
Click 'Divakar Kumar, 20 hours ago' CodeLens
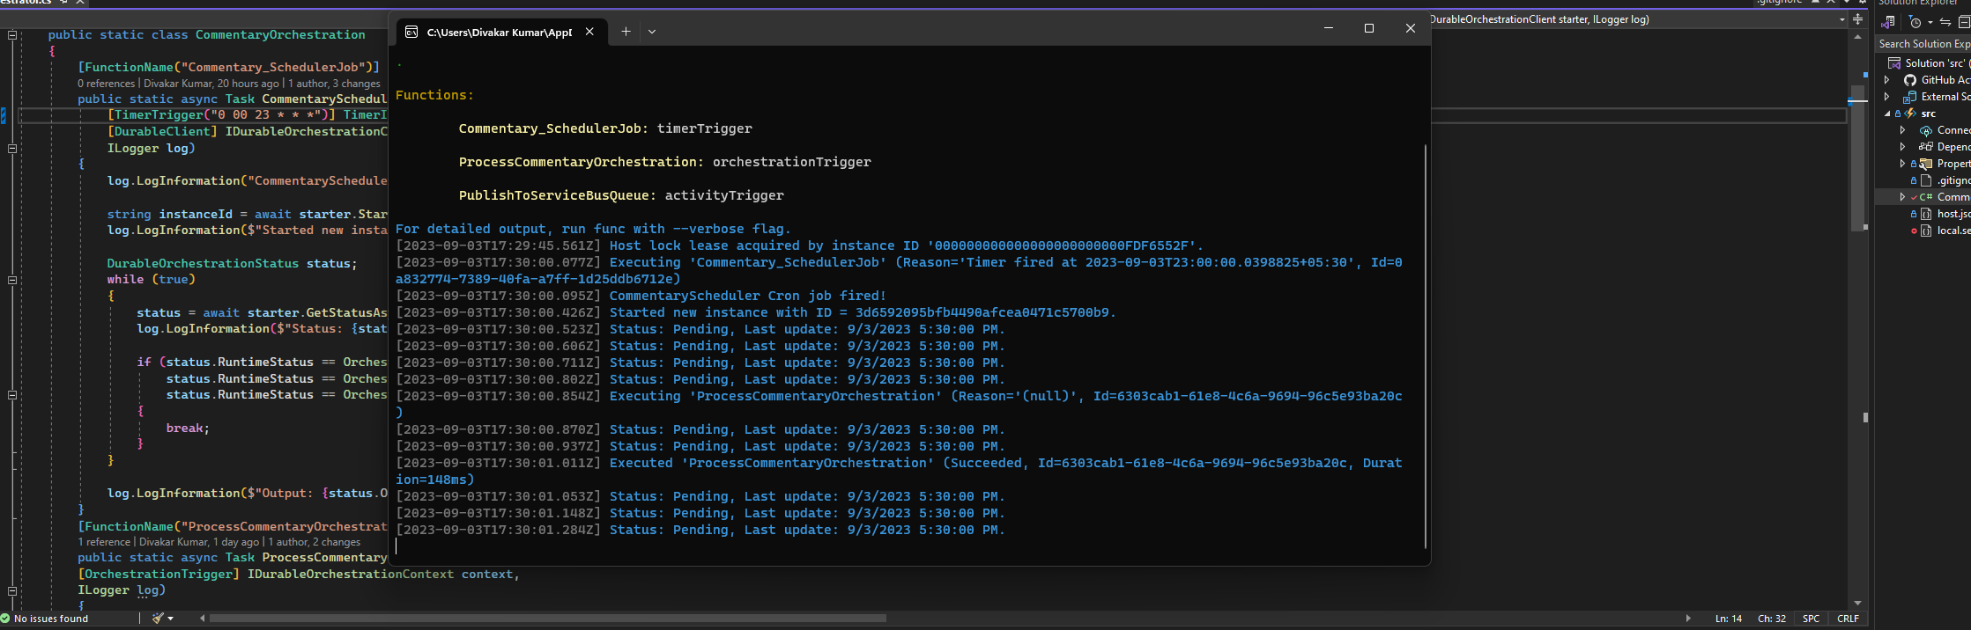coord(211,84)
